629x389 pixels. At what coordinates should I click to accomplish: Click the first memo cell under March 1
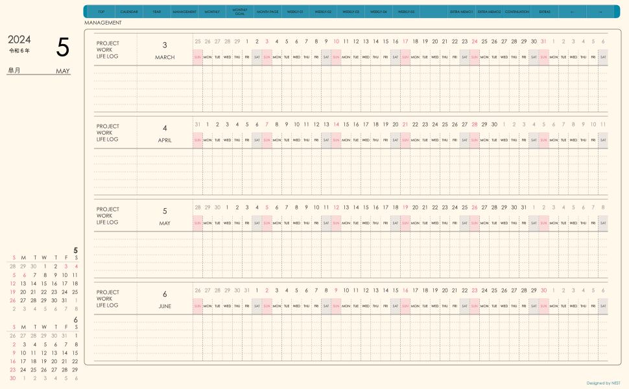[x=247, y=70]
